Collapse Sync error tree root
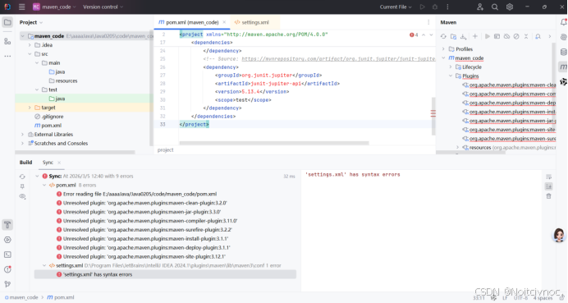 coord(37,177)
